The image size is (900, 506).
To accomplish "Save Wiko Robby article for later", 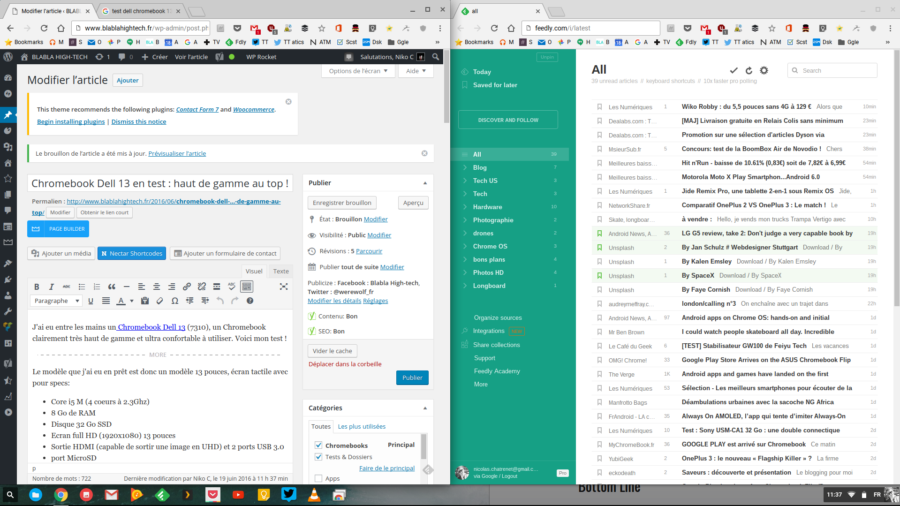I will click(599, 107).
